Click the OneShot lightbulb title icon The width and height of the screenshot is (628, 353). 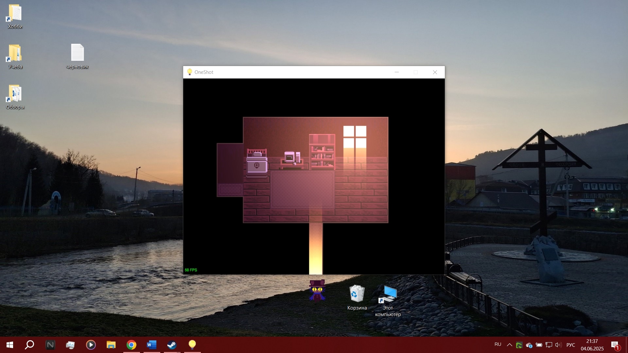point(189,72)
